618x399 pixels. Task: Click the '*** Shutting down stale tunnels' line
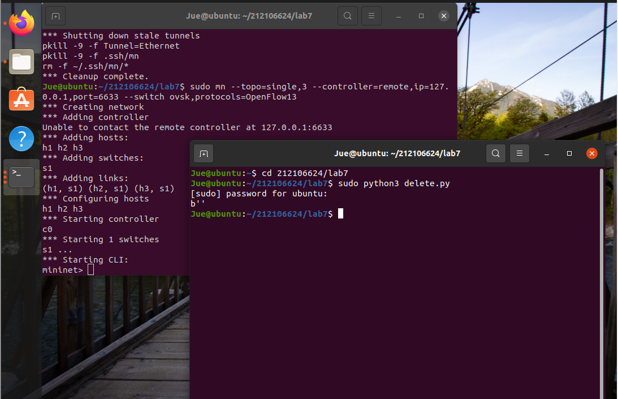click(x=121, y=36)
